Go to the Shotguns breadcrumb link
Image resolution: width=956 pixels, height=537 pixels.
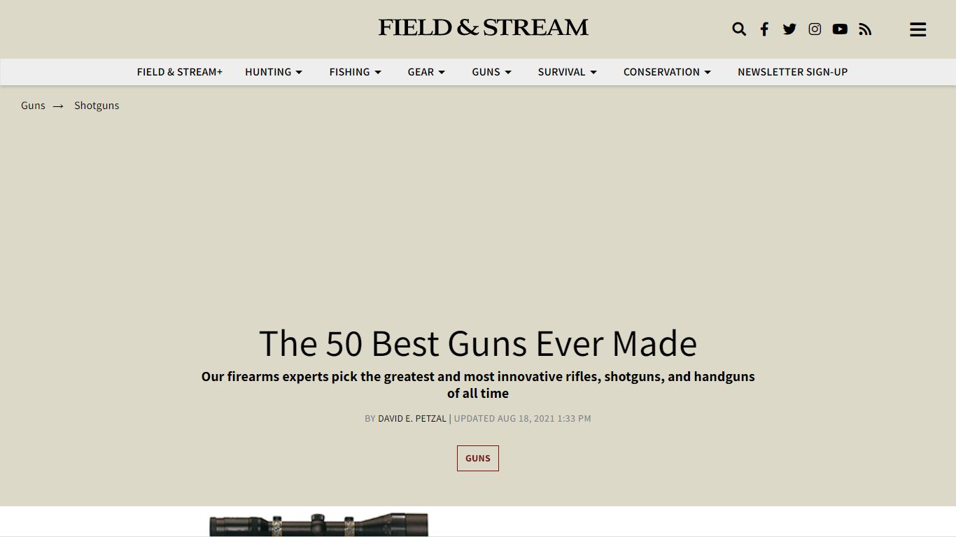(x=97, y=106)
